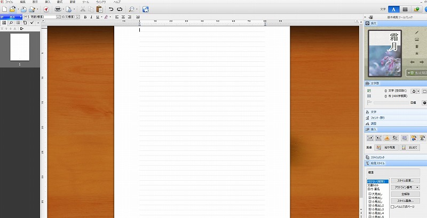Enable the レベルで改ページ checkbox

pos(393,207)
